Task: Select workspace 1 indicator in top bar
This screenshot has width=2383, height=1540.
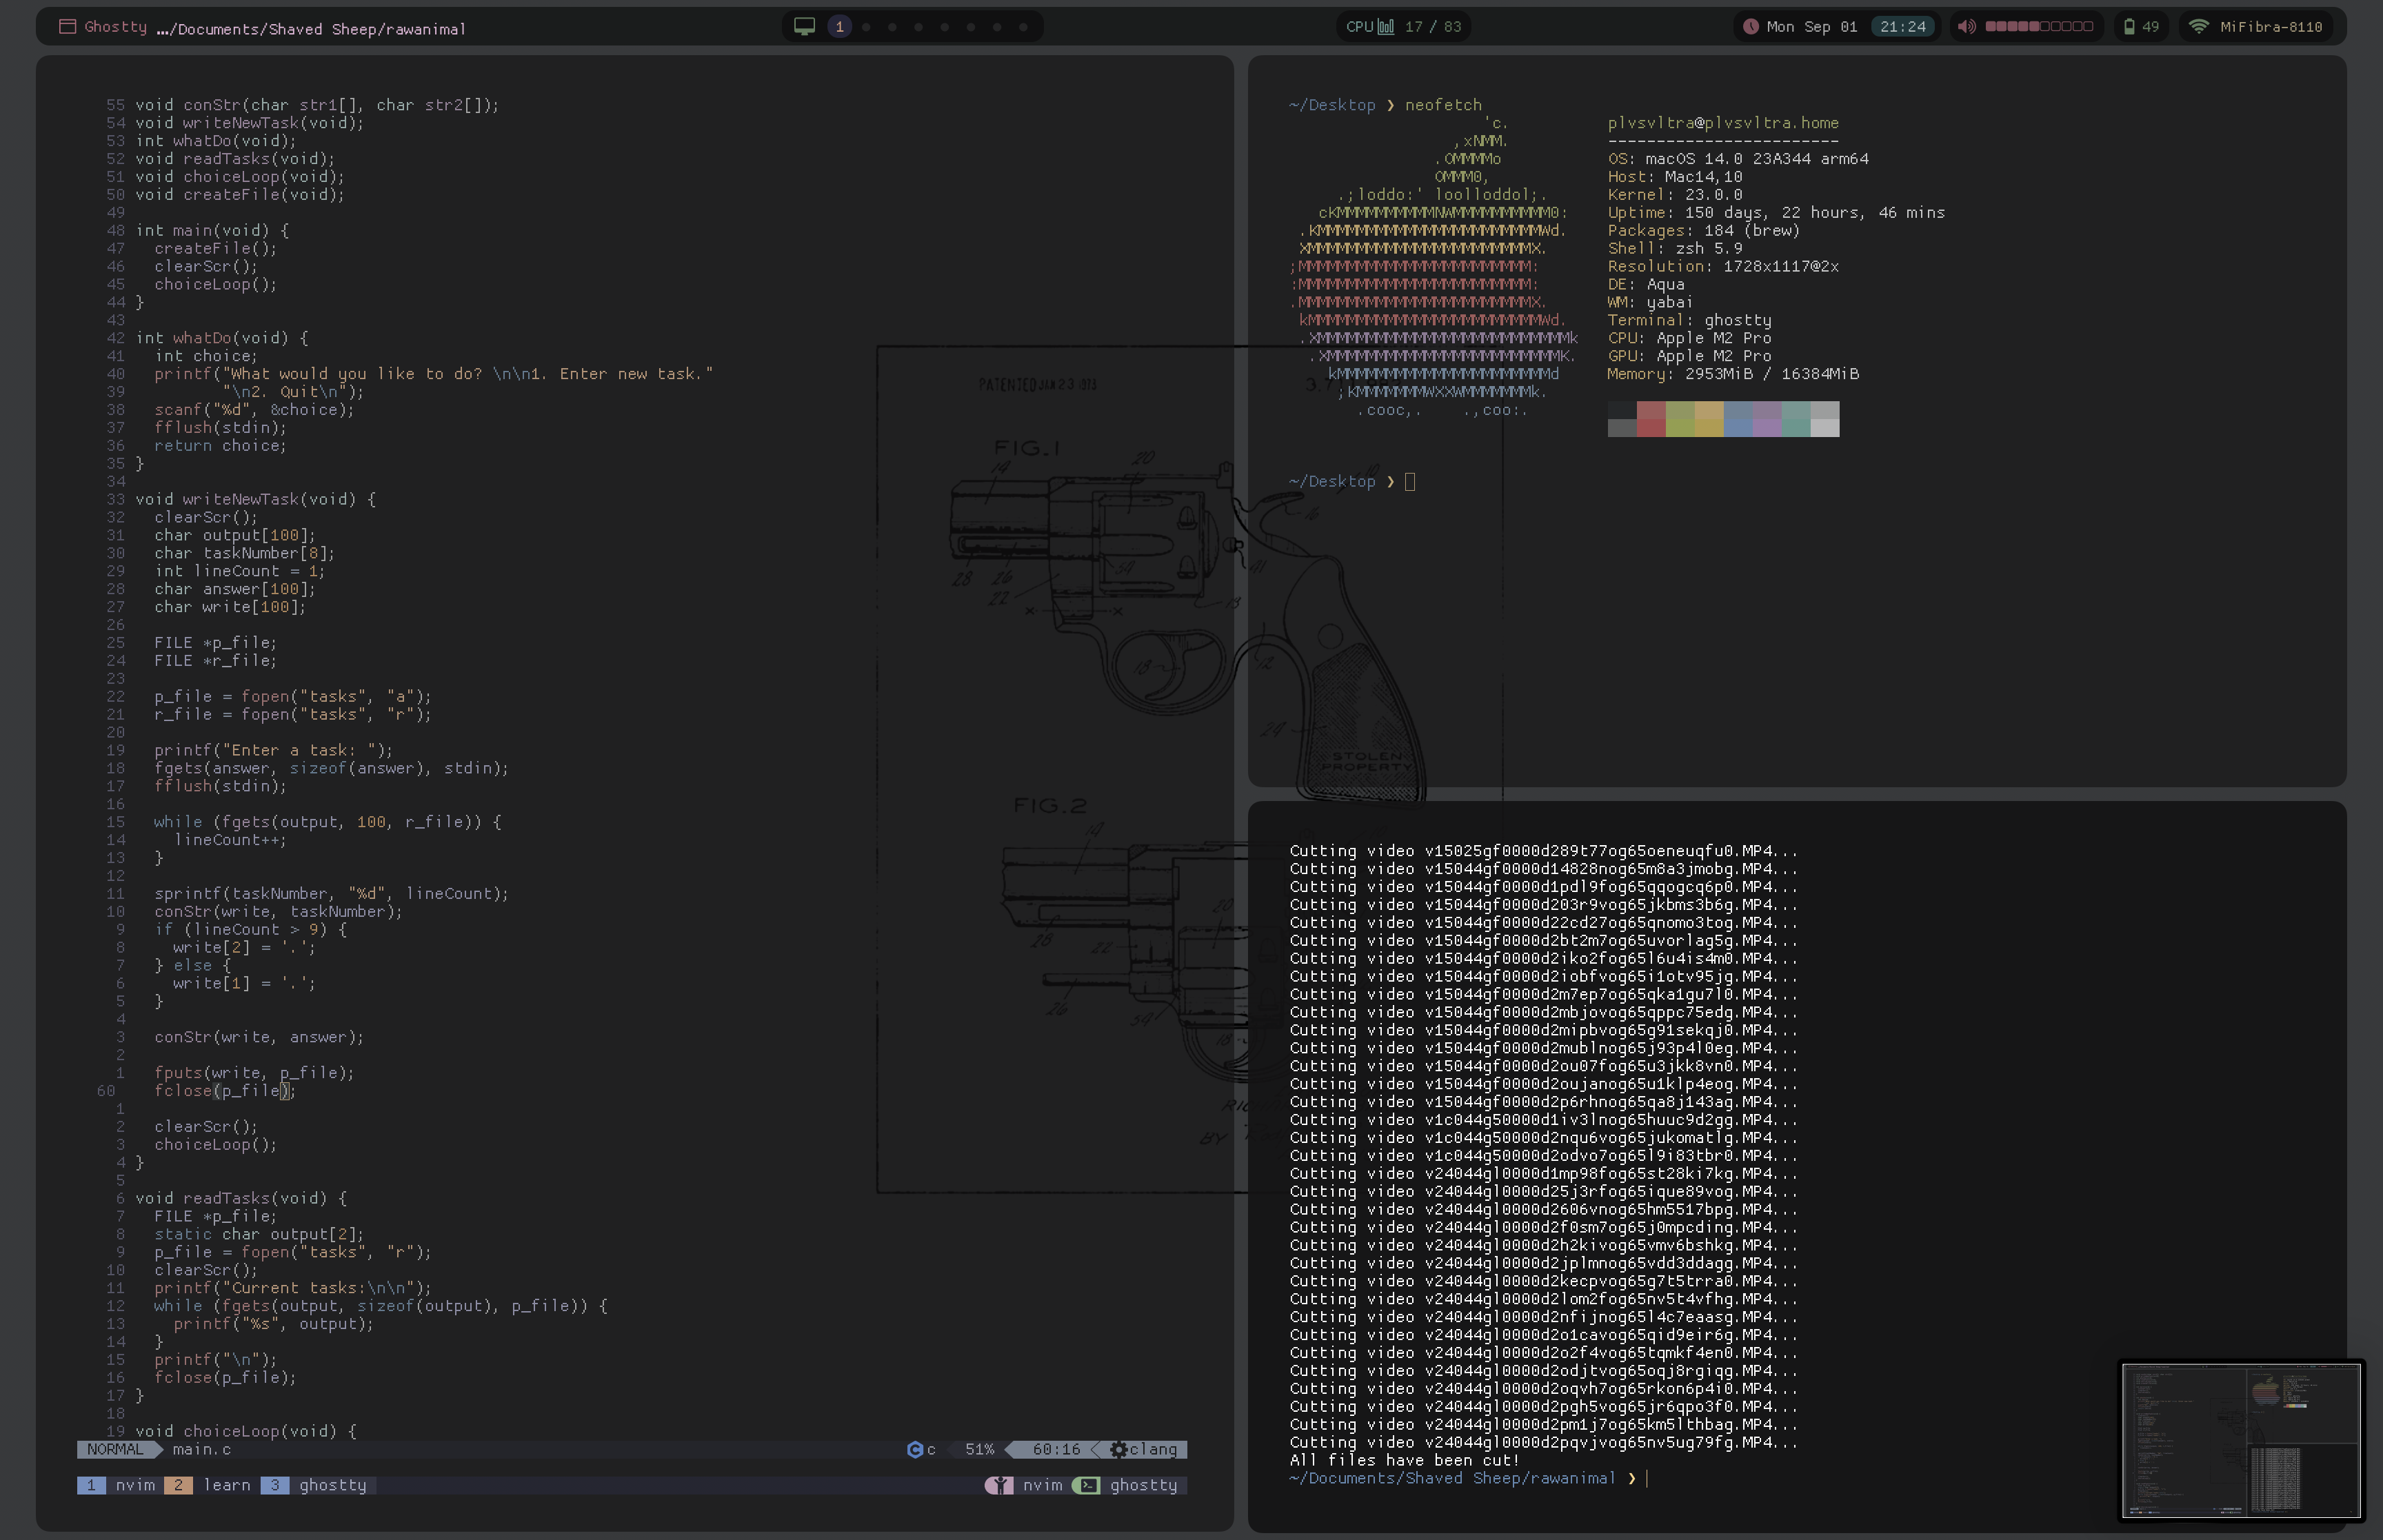Action: (x=839, y=27)
